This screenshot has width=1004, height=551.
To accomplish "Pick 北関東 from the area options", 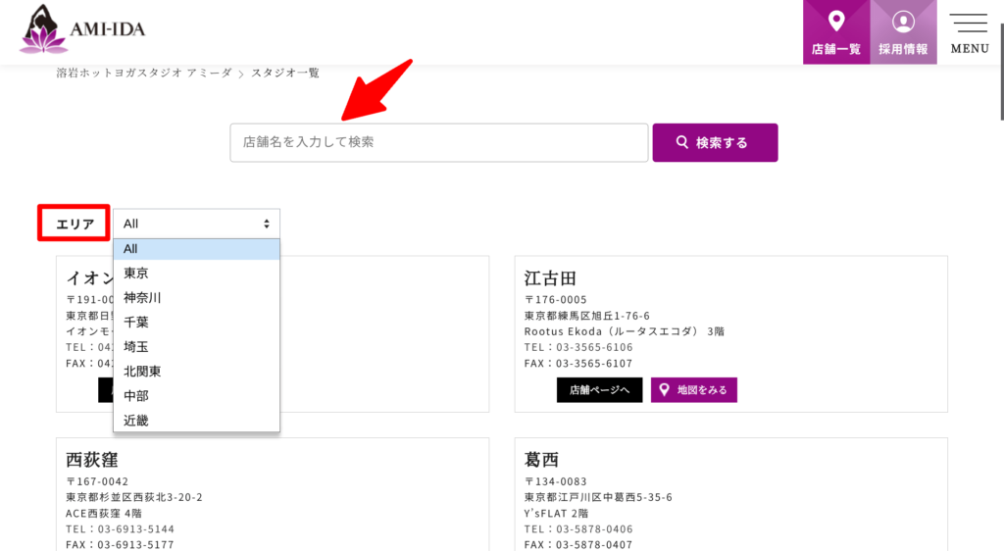I will pyautogui.click(x=196, y=372).
